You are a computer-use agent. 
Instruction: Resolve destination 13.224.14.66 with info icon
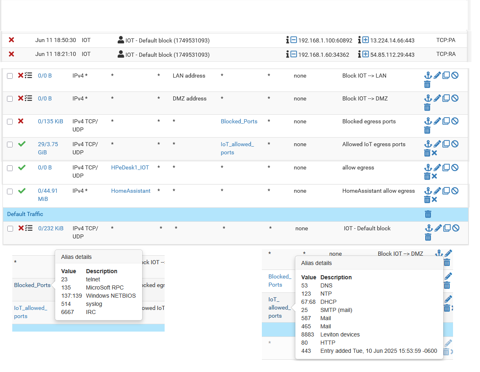click(x=359, y=40)
